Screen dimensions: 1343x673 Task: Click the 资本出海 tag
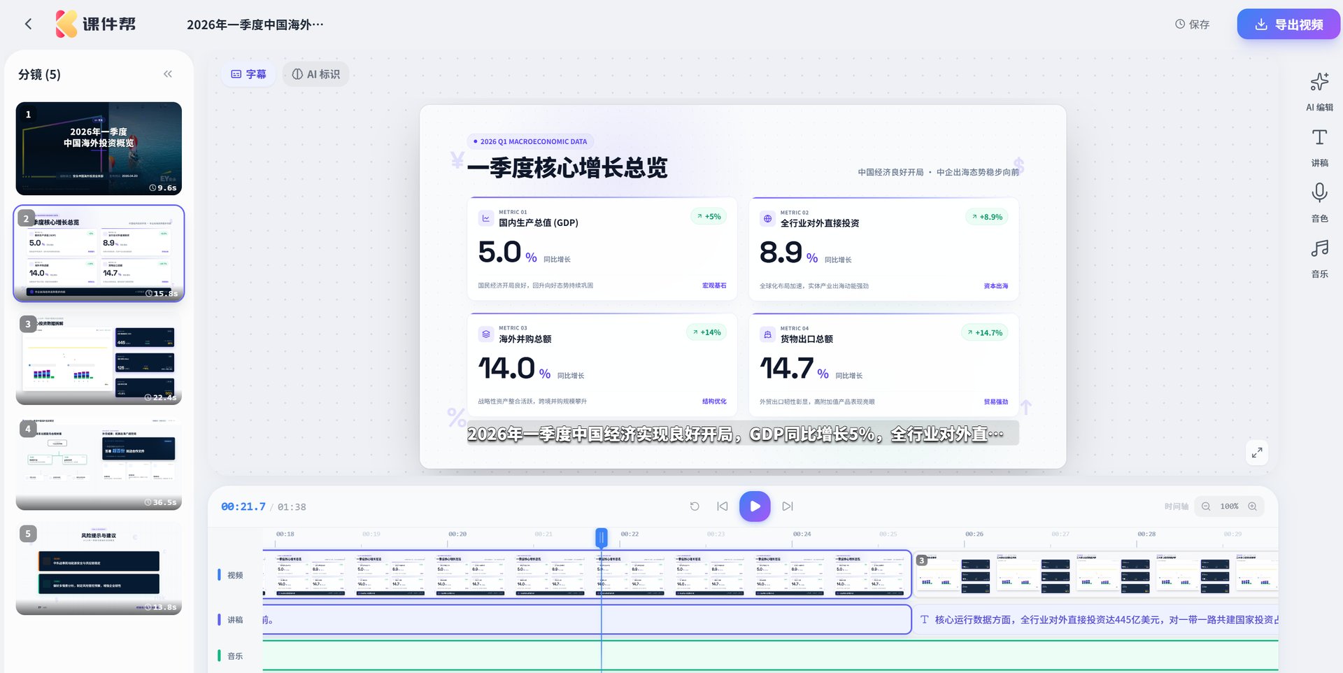tap(996, 286)
